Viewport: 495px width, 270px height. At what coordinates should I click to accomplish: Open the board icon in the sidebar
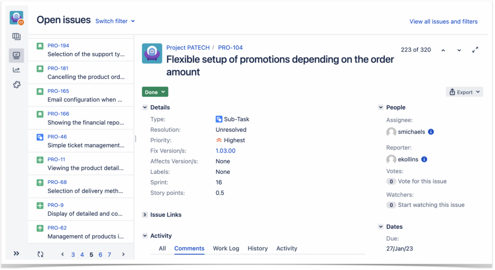[16, 37]
